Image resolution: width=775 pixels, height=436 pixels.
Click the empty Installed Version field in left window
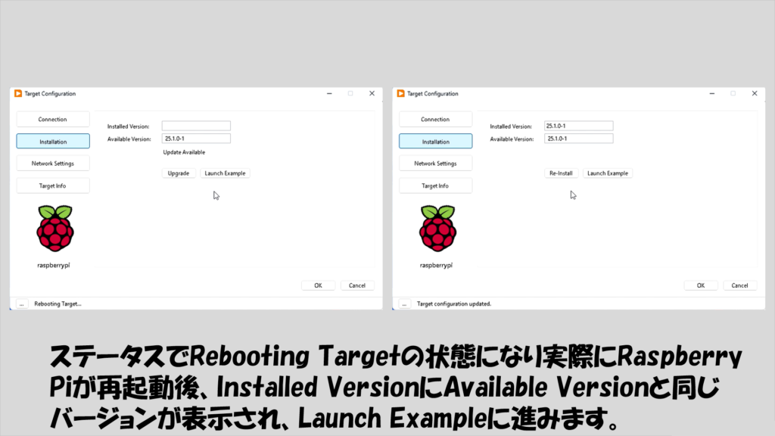pos(196,126)
